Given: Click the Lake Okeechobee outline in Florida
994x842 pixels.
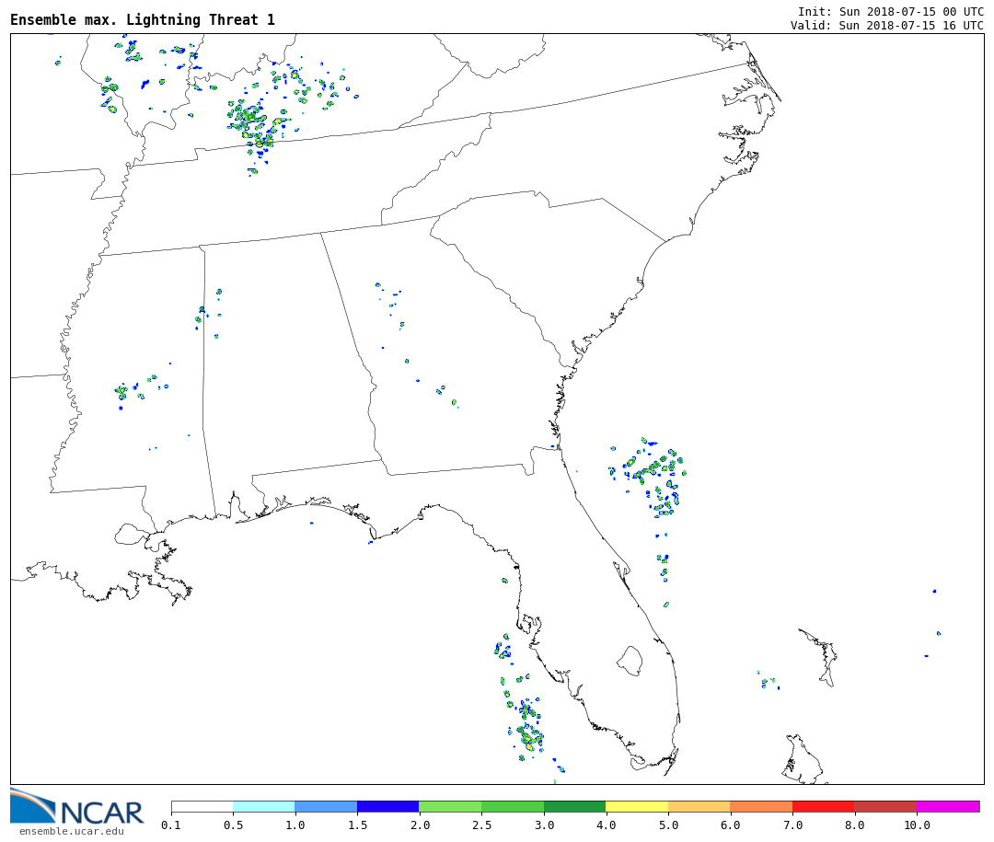Looking at the screenshot, I should 630,660.
